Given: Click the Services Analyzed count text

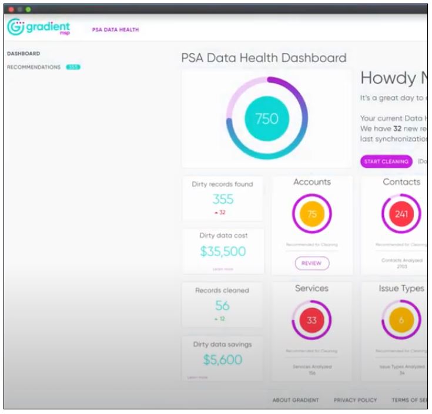Looking at the screenshot, I should [312, 370].
